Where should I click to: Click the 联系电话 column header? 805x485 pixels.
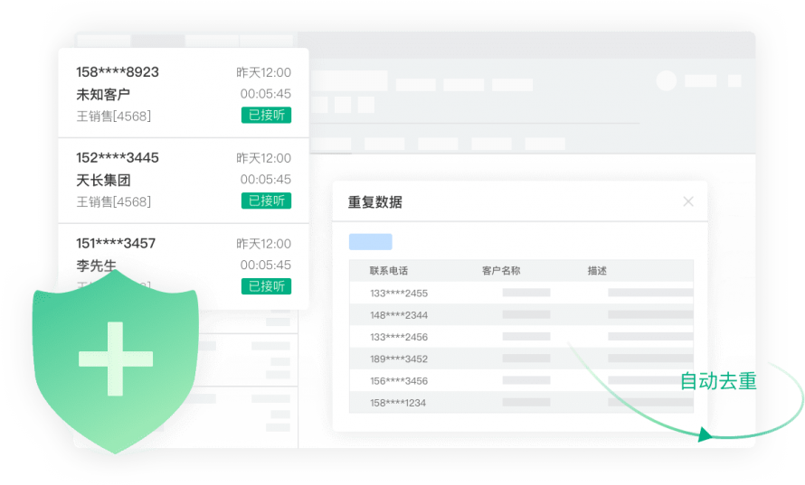tap(389, 271)
